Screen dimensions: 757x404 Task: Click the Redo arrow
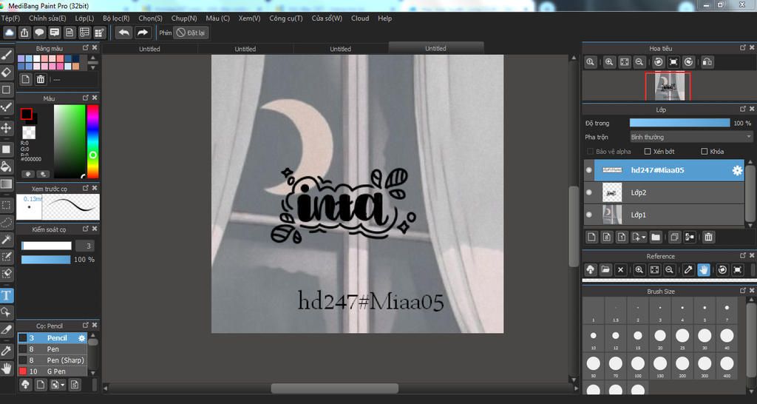coord(143,33)
